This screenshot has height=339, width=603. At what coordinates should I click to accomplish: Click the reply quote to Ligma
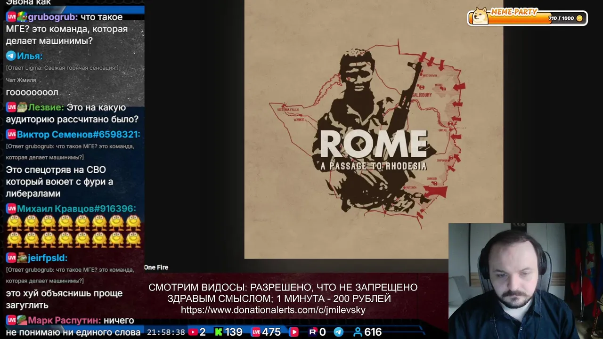tap(62, 68)
